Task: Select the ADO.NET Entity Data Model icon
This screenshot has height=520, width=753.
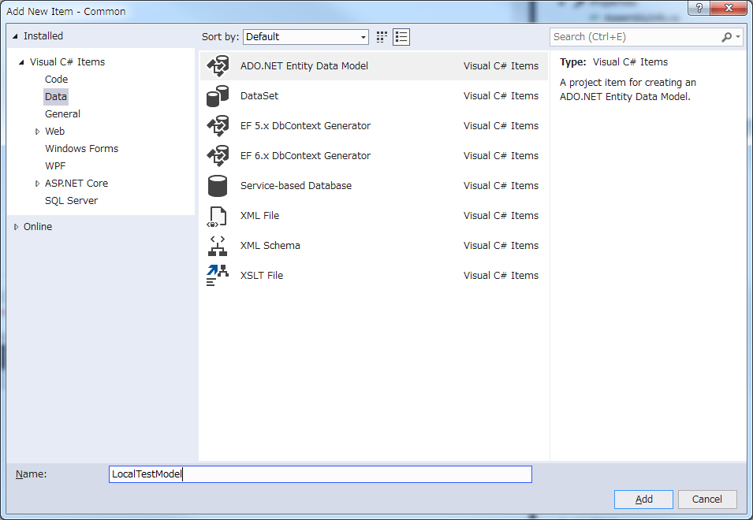Action: [x=218, y=65]
